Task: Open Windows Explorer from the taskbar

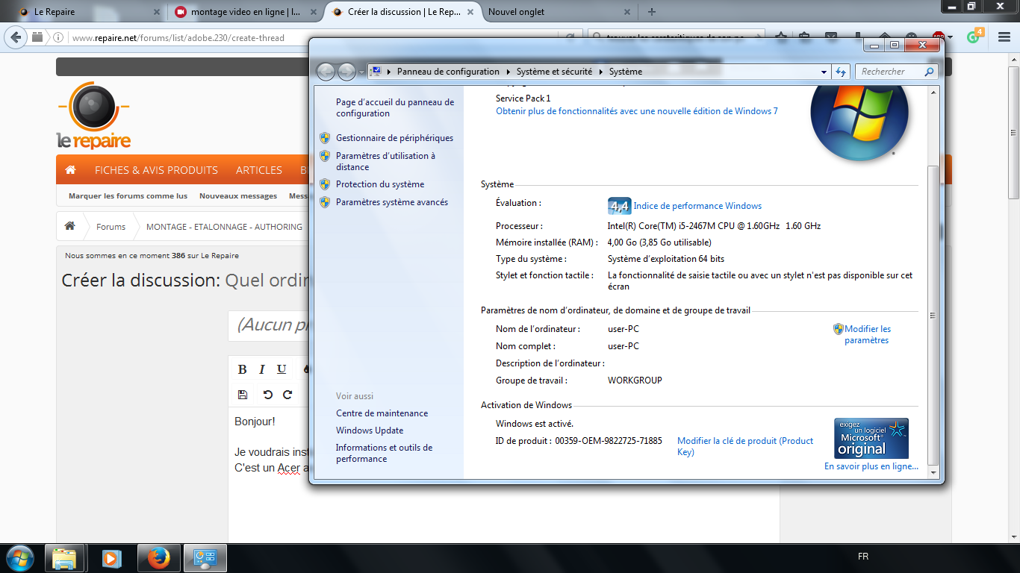Action: [64, 557]
